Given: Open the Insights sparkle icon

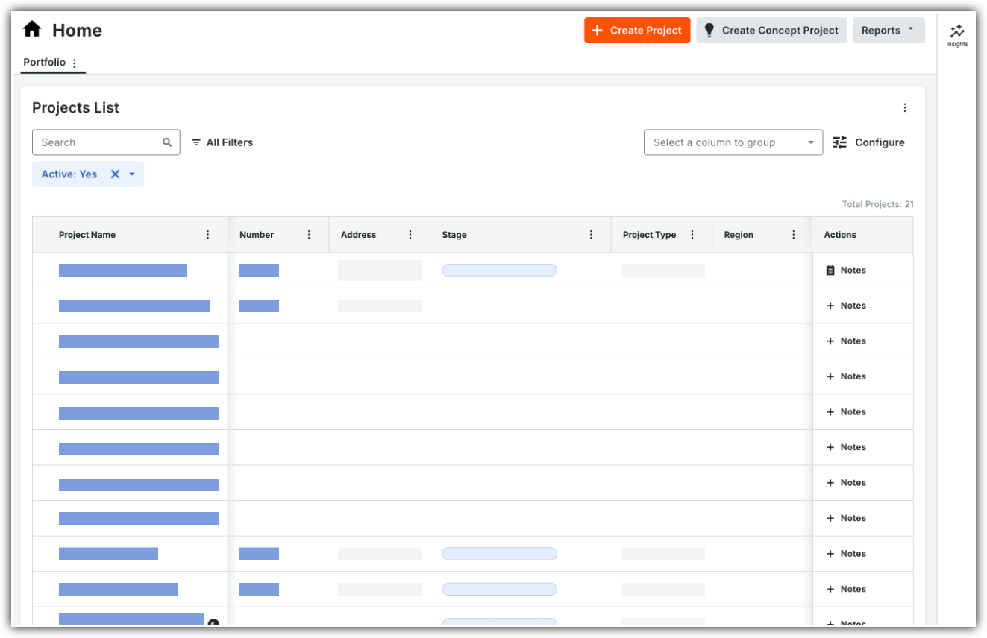Looking at the screenshot, I should 957,31.
